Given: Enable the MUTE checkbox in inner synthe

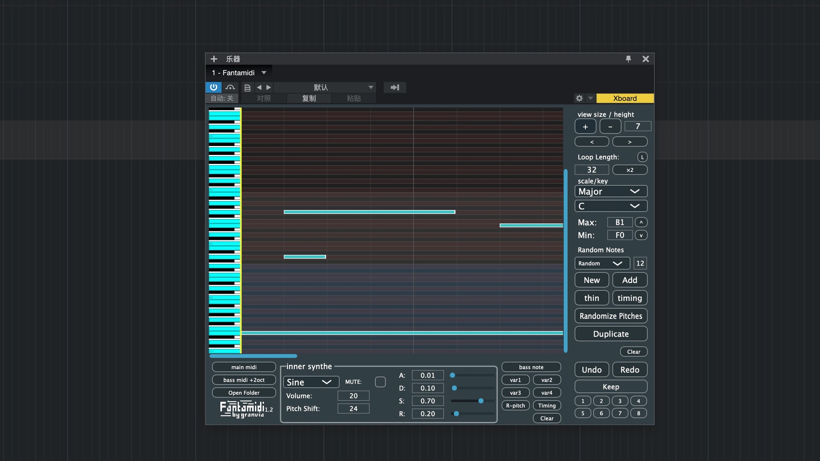Looking at the screenshot, I should point(380,382).
